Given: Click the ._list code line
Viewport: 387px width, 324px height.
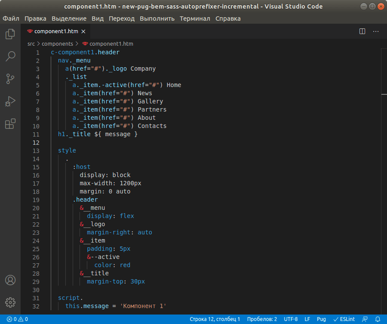Looking at the screenshot, I should [x=76, y=77].
